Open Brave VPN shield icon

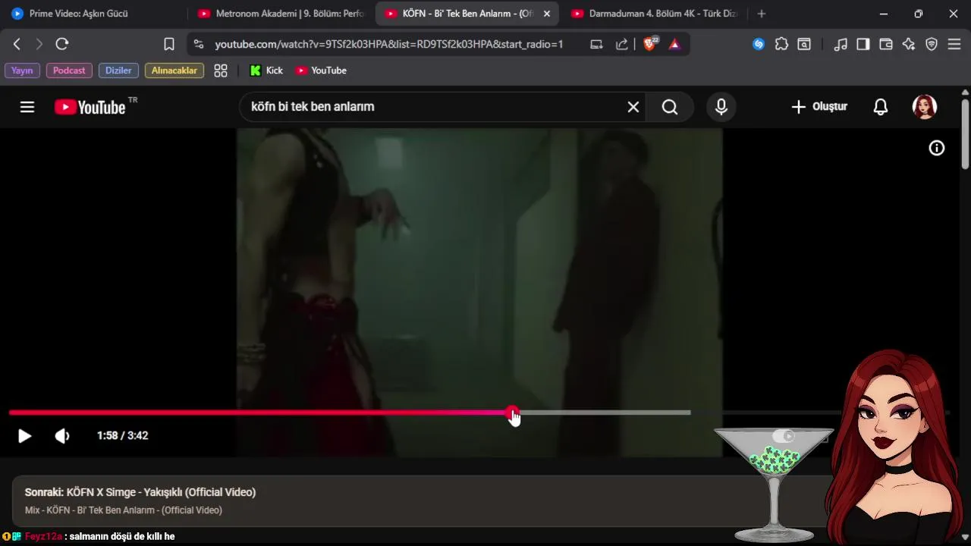tap(932, 44)
